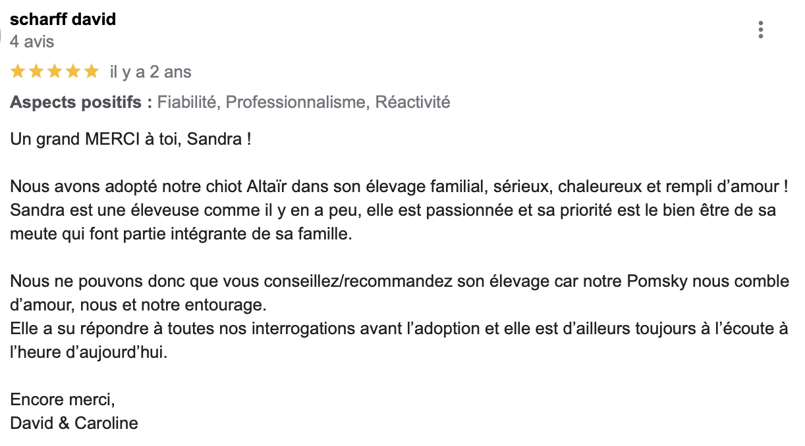Click the "Réactivité" positive aspect
This screenshot has width=805, height=446.
pyautogui.click(x=412, y=102)
